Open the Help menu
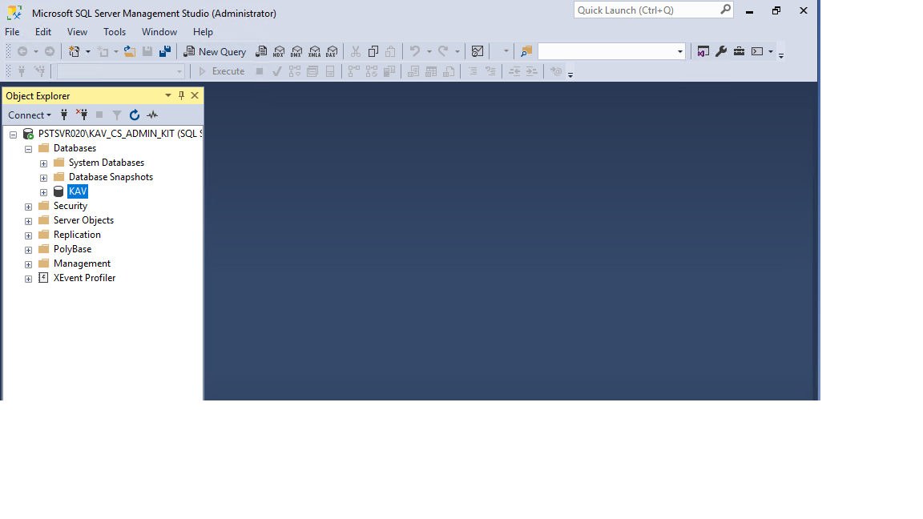This screenshot has width=923, height=519. 203,32
